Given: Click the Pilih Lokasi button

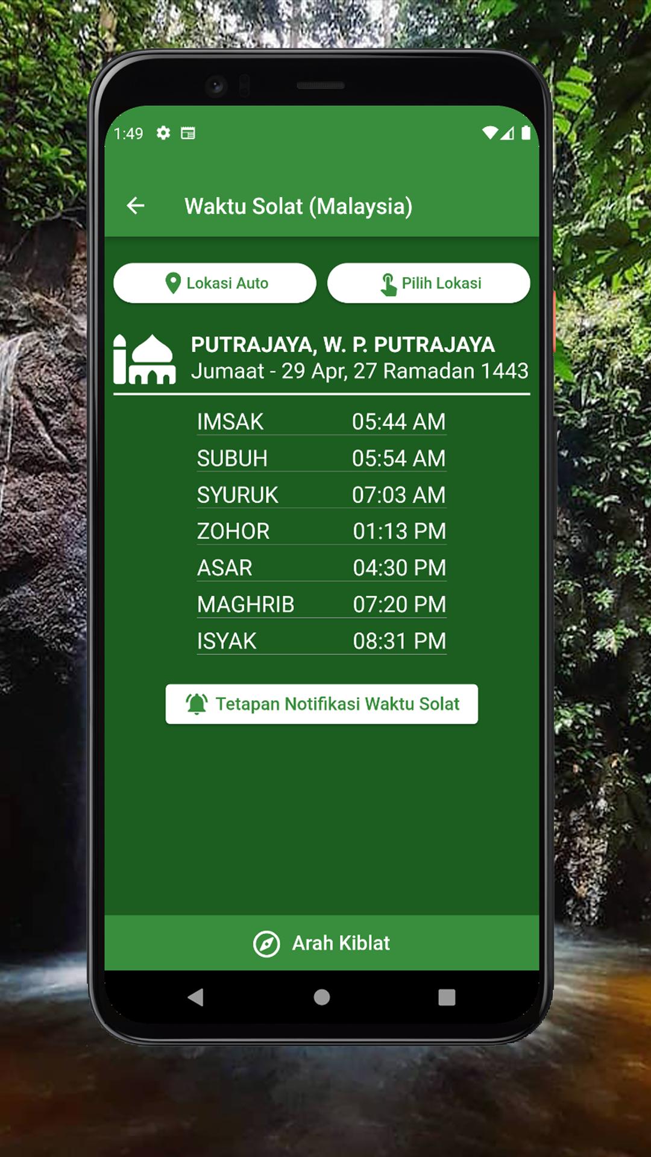Looking at the screenshot, I should [429, 283].
